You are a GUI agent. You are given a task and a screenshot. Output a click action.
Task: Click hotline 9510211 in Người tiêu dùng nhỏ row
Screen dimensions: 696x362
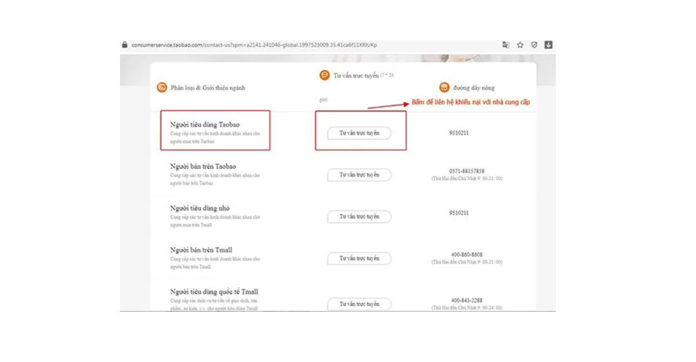[458, 213]
